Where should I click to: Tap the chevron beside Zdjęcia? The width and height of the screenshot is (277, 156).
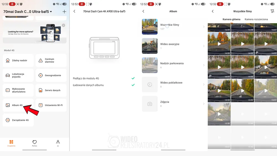click(204, 104)
